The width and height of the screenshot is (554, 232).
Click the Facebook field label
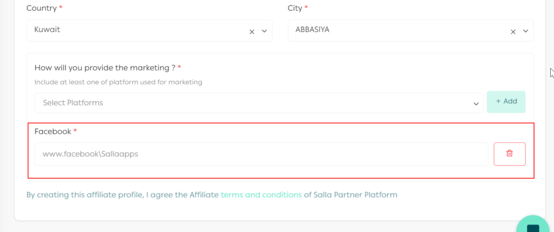pos(52,132)
